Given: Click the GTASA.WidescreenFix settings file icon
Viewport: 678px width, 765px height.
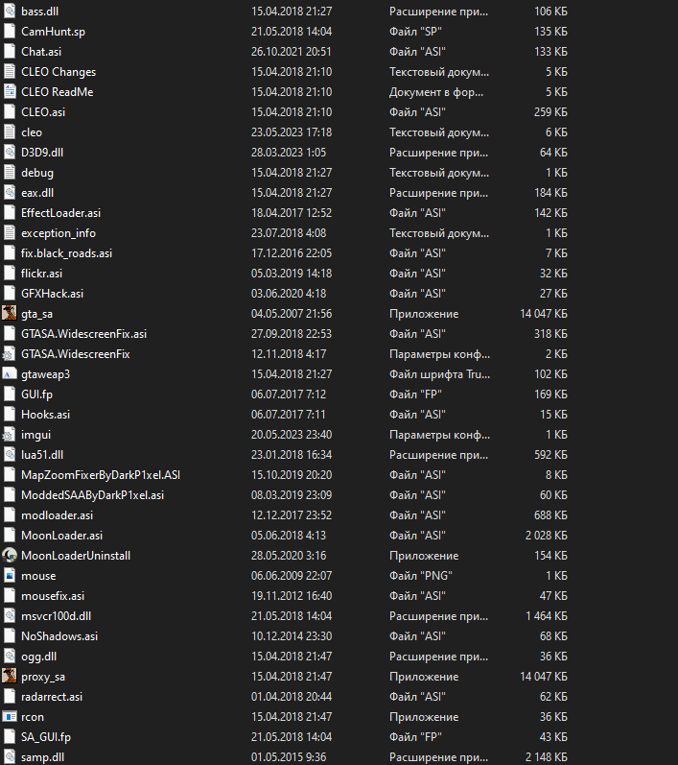Looking at the screenshot, I should click(9, 354).
